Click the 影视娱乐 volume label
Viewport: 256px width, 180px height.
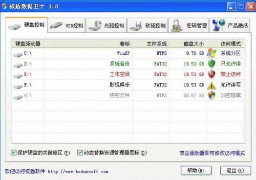click(120, 85)
